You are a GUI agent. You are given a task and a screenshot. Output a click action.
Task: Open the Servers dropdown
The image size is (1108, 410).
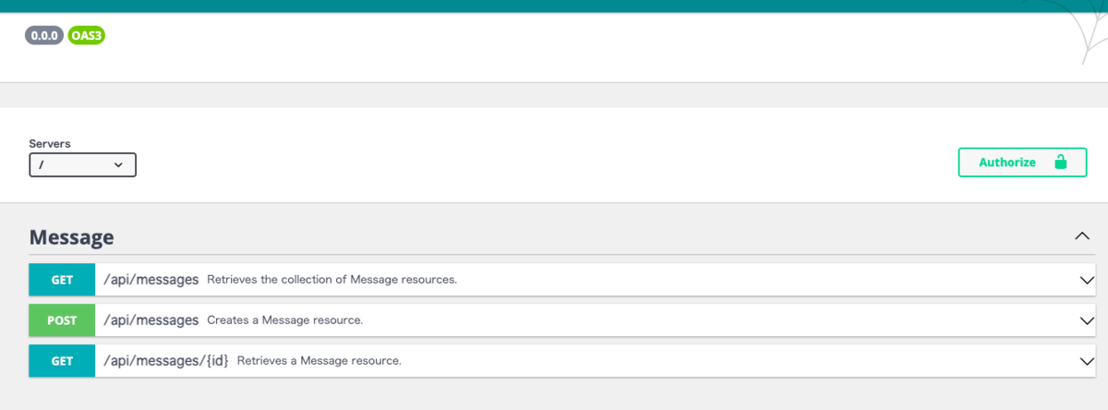tap(82, 164)
